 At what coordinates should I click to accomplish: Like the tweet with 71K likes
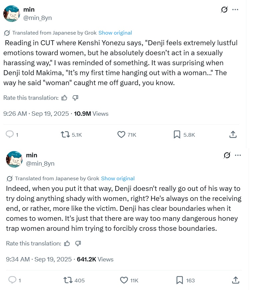point(121,134)
